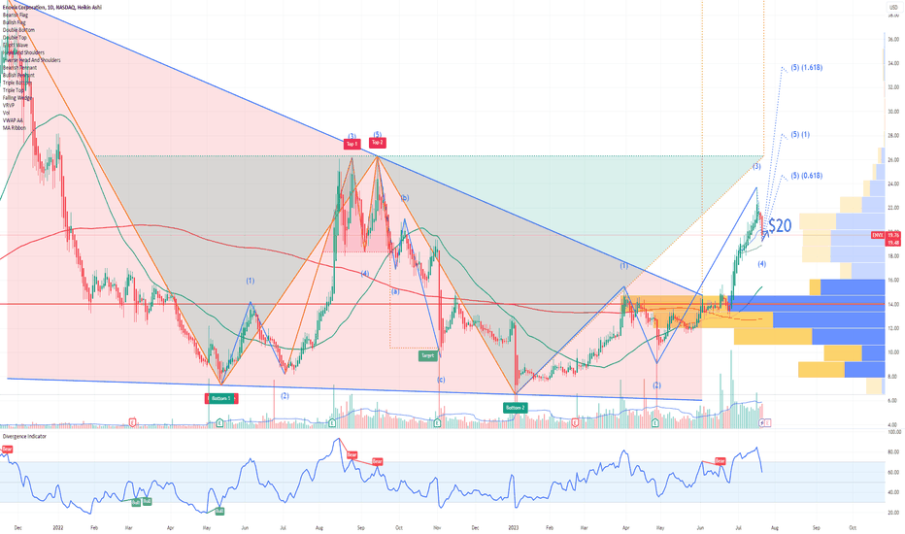
Task: Select the Bearish Pennant indicator legend
Action: click(x=19, y=67)
